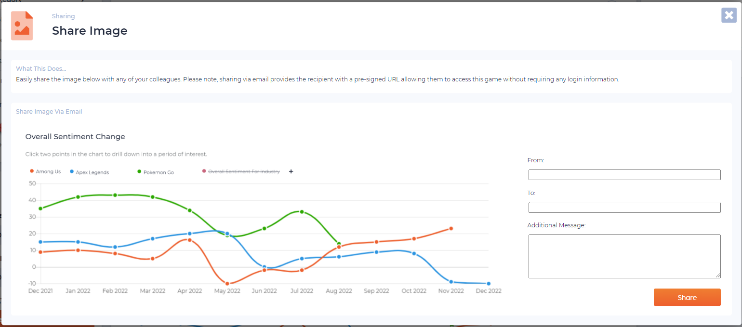
Task: Focus the From email field
Action: (624, 174)
